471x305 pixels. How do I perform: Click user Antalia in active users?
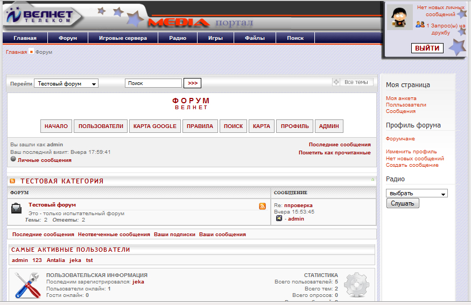55,260
